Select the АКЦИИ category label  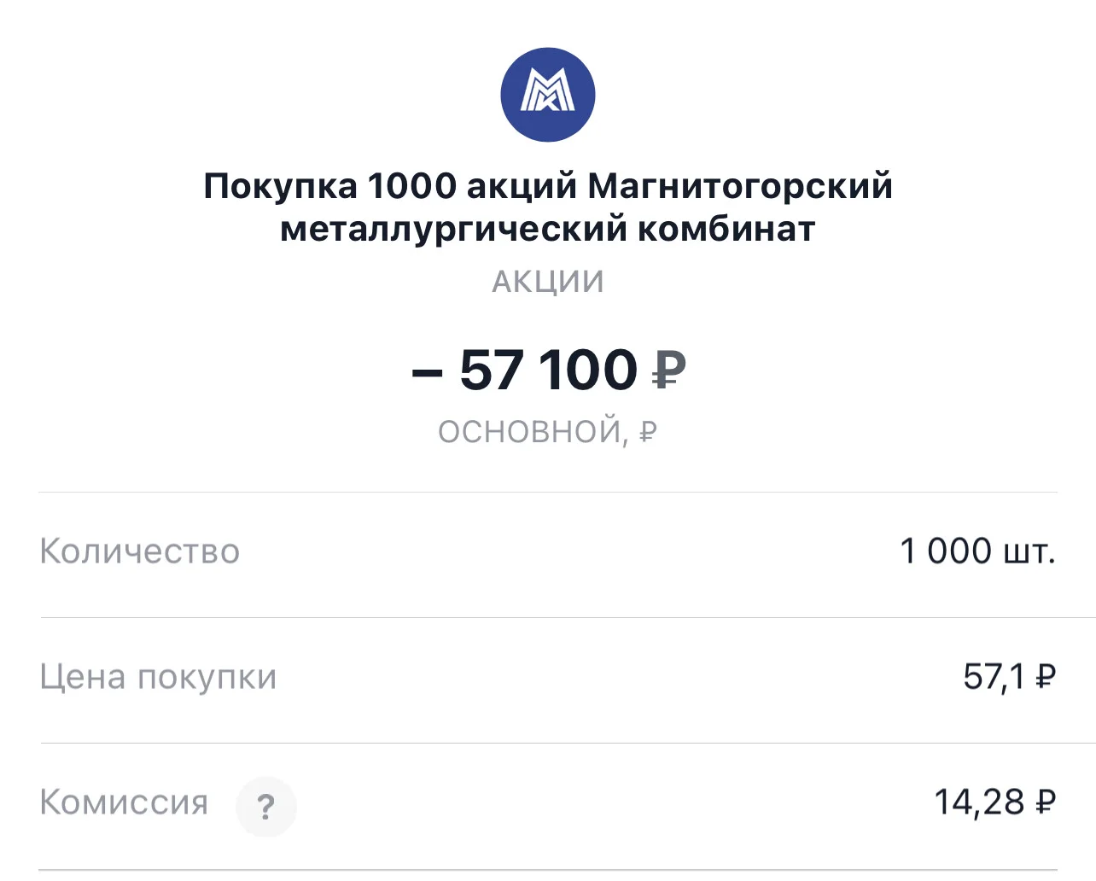548,281
